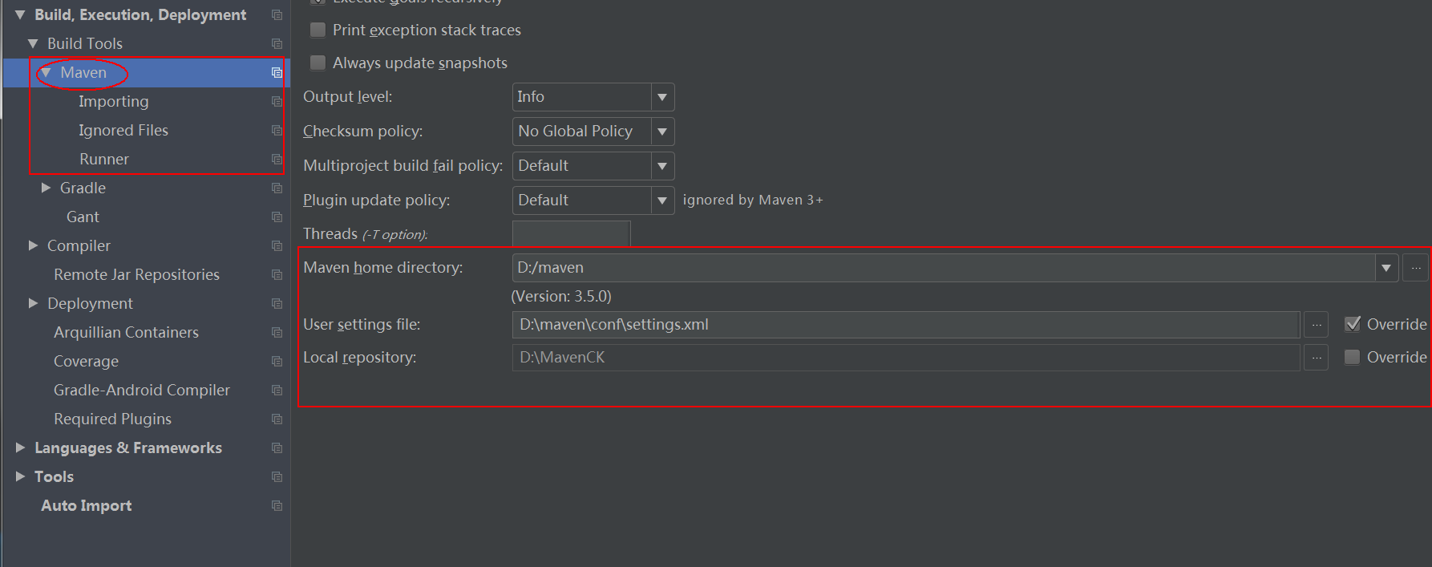Select Runner under Maven
The width and height of the screenshot is (1432, 567).
tap(104, 160)
